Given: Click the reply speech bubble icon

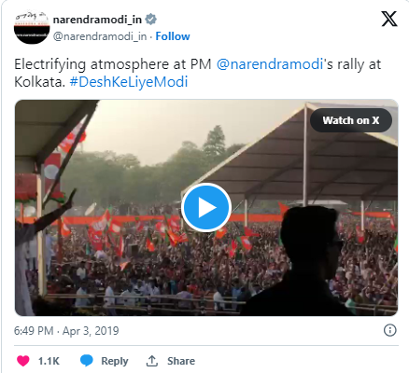Looking at the screenshot, I should click(x=87, y=361).
